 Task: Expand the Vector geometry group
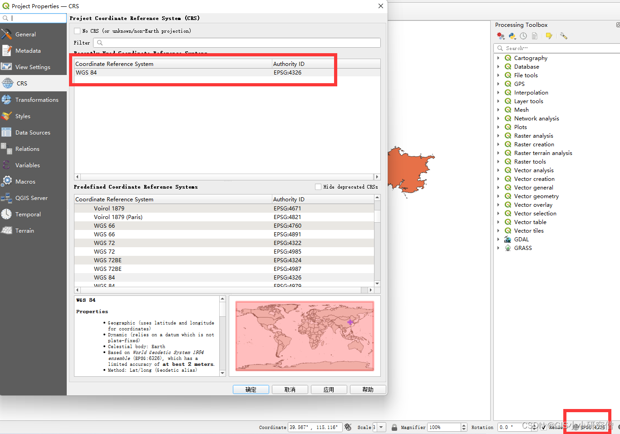pos(498,196)
